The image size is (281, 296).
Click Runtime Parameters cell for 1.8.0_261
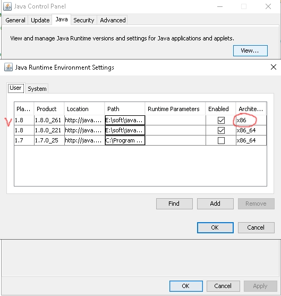click(175, 120)
